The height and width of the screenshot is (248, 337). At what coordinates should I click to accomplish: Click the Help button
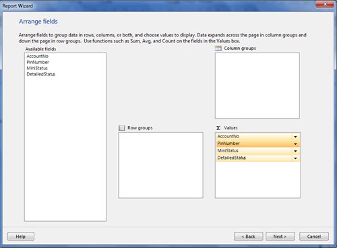[21, 237]
